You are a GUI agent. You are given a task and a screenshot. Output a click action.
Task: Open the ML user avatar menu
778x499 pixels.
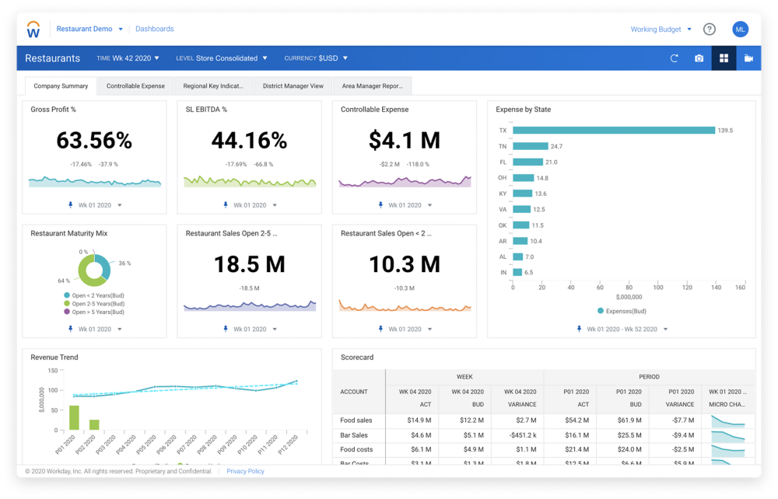(x=741, y=30)
